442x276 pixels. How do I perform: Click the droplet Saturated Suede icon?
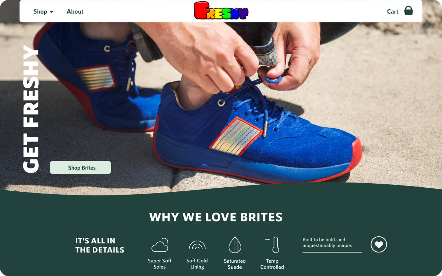click(235, 245)
